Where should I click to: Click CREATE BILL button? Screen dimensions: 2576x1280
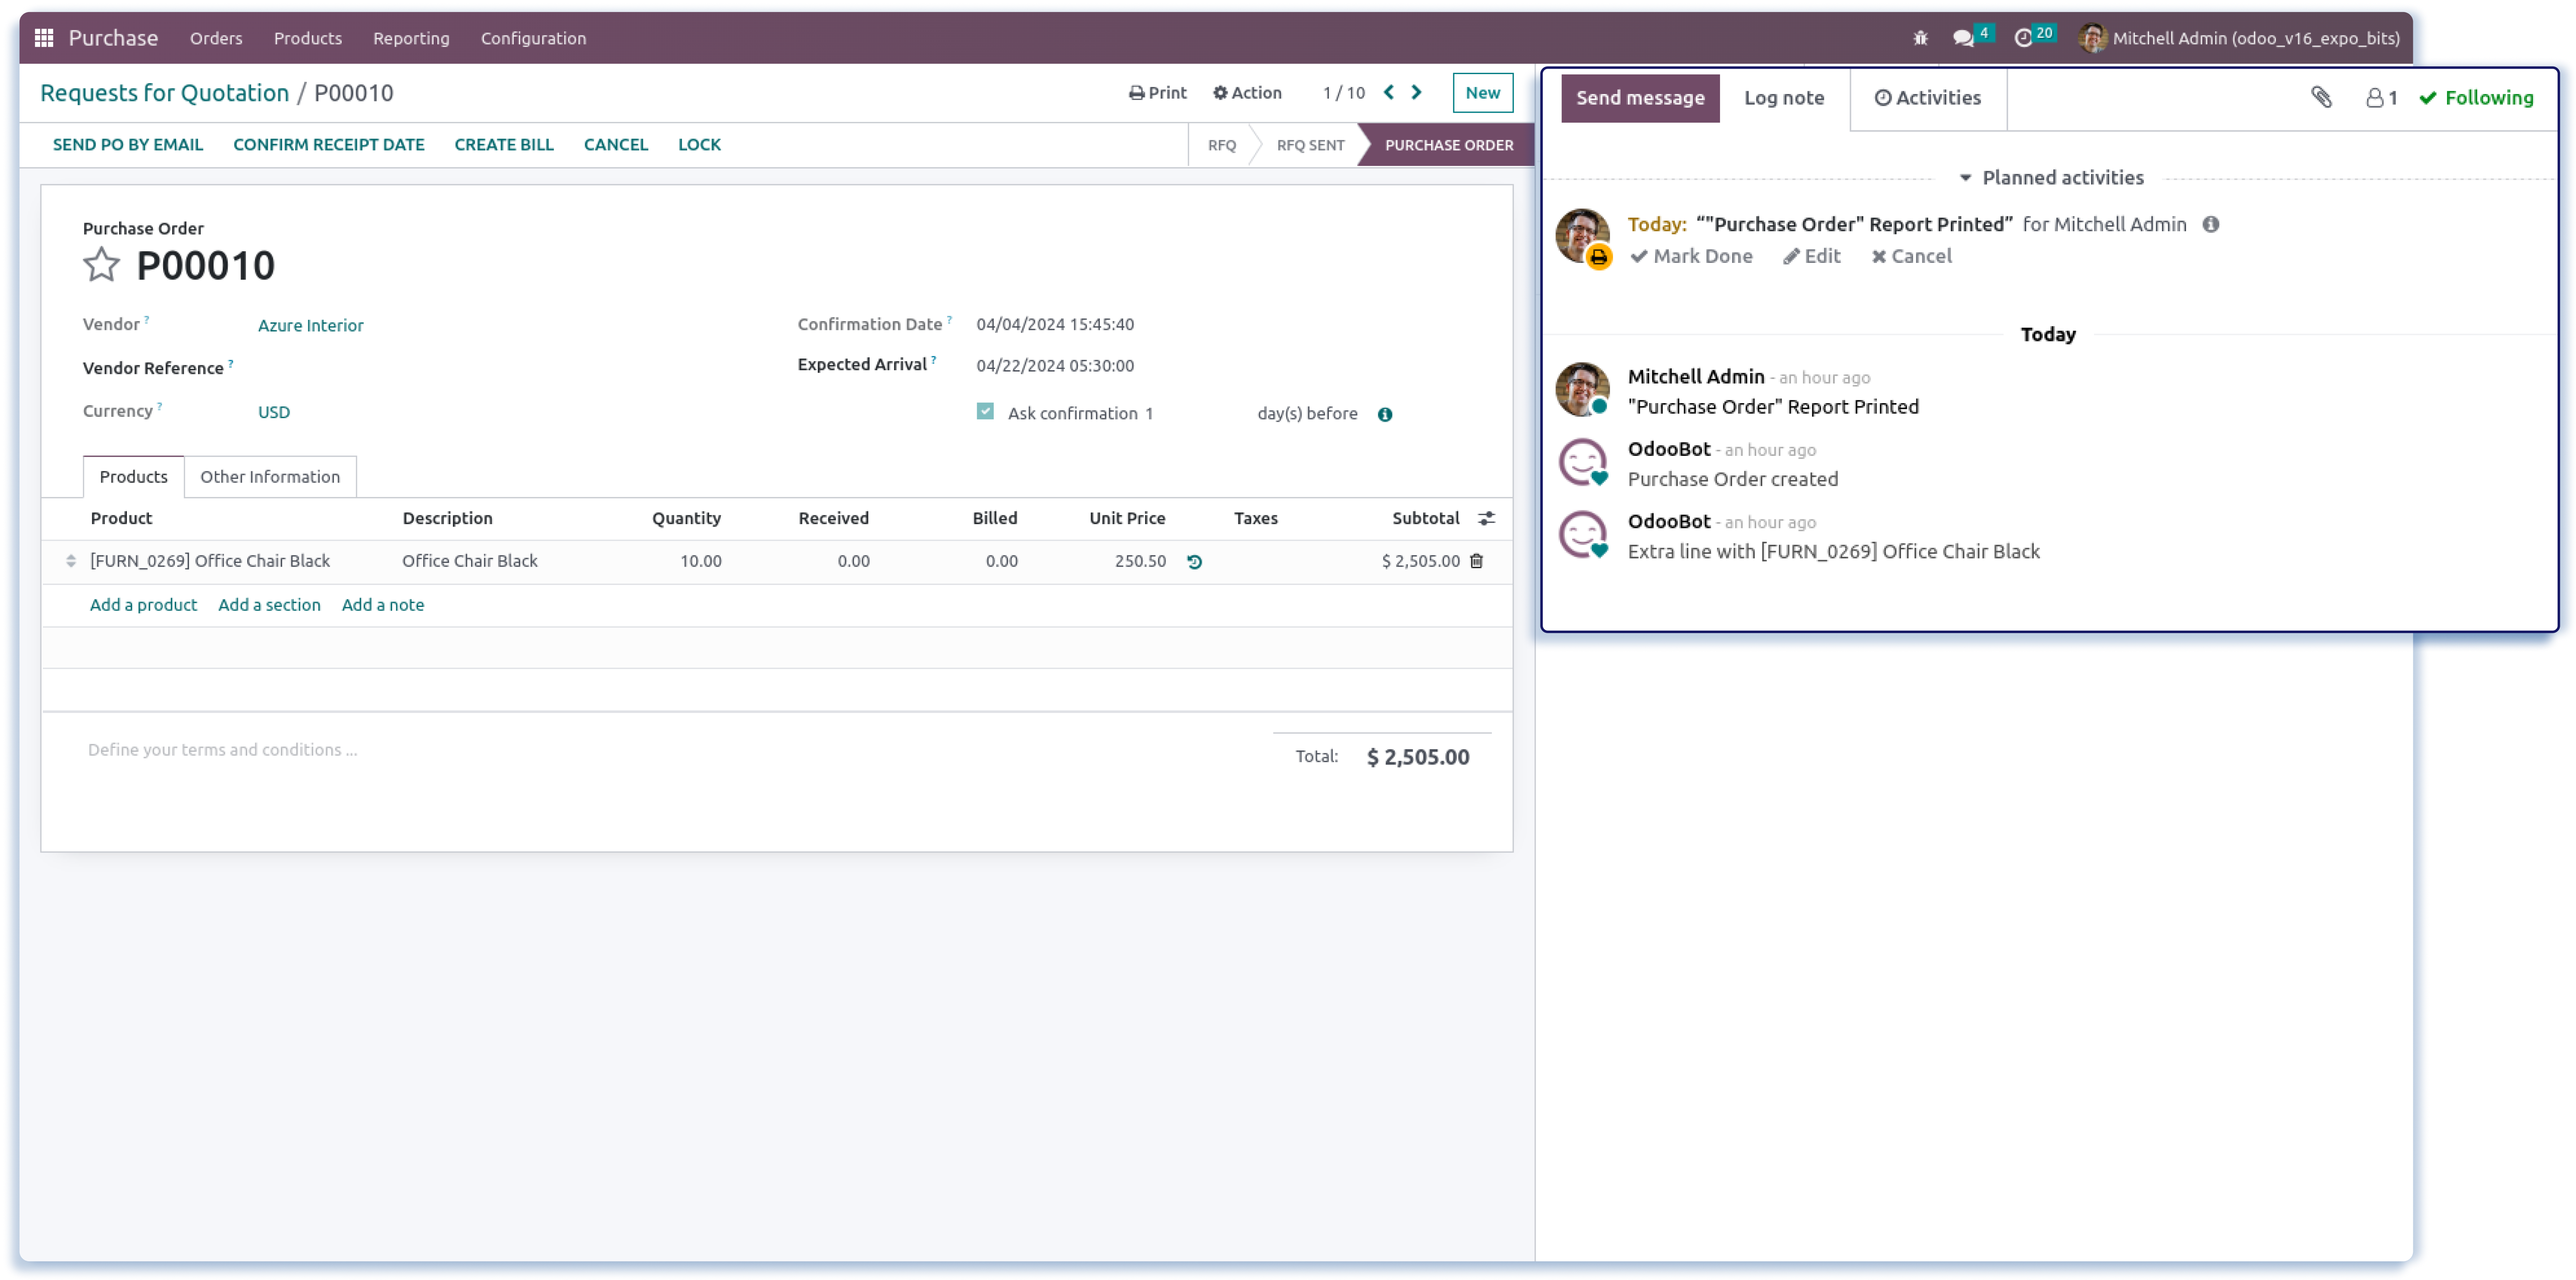point(504,145)
